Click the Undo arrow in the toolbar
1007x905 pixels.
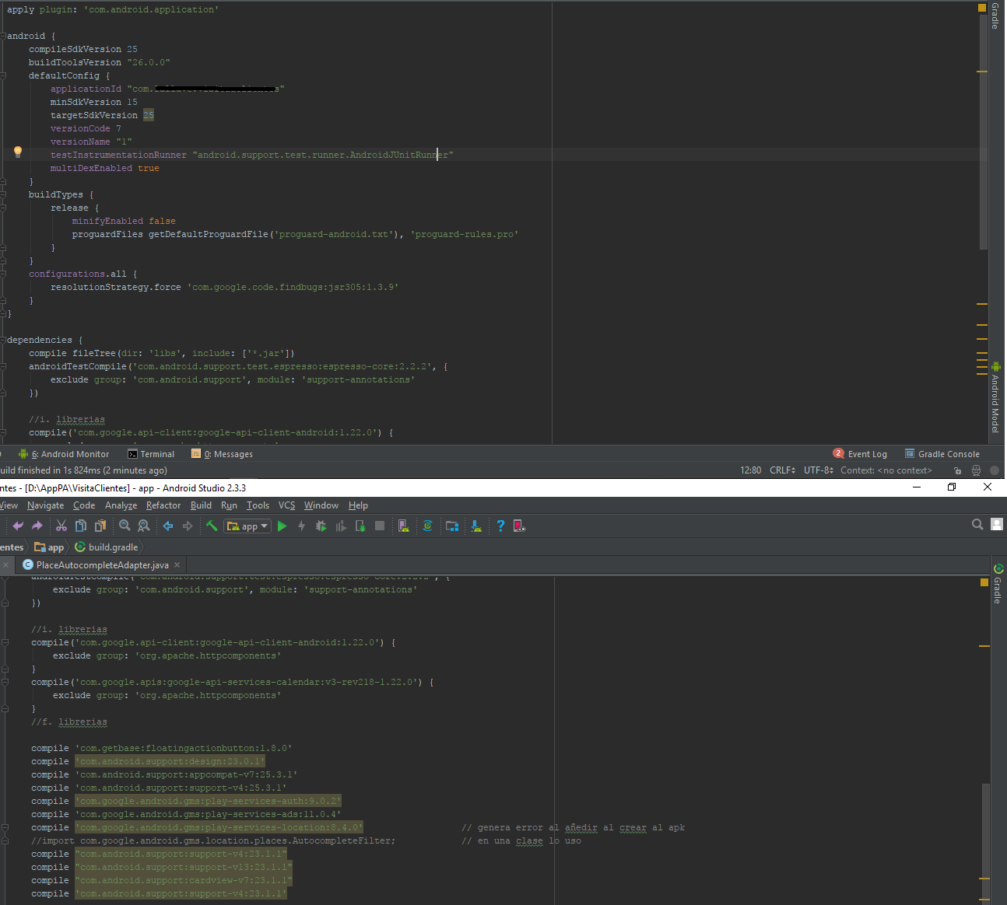18,526
